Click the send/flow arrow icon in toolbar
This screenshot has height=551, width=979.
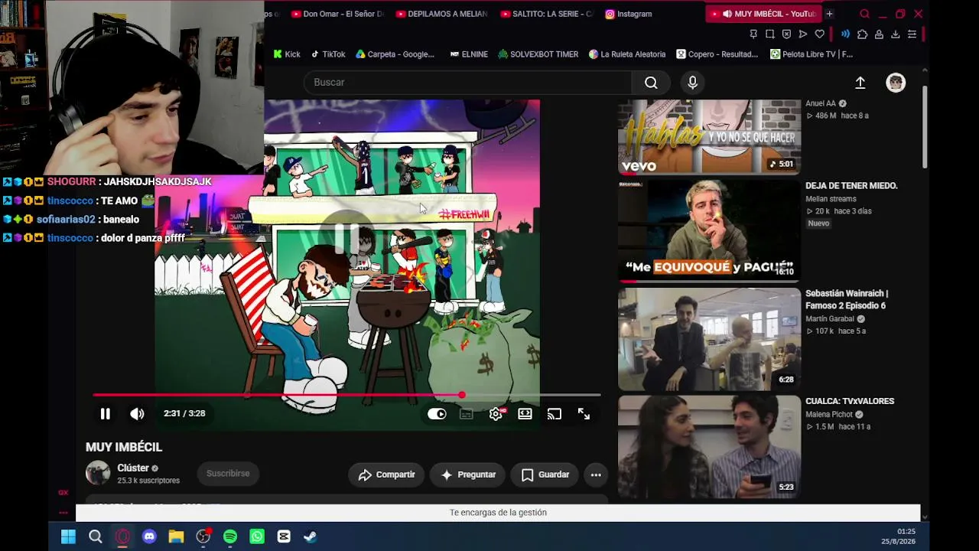pyautogui.click(x=802, y=34)
